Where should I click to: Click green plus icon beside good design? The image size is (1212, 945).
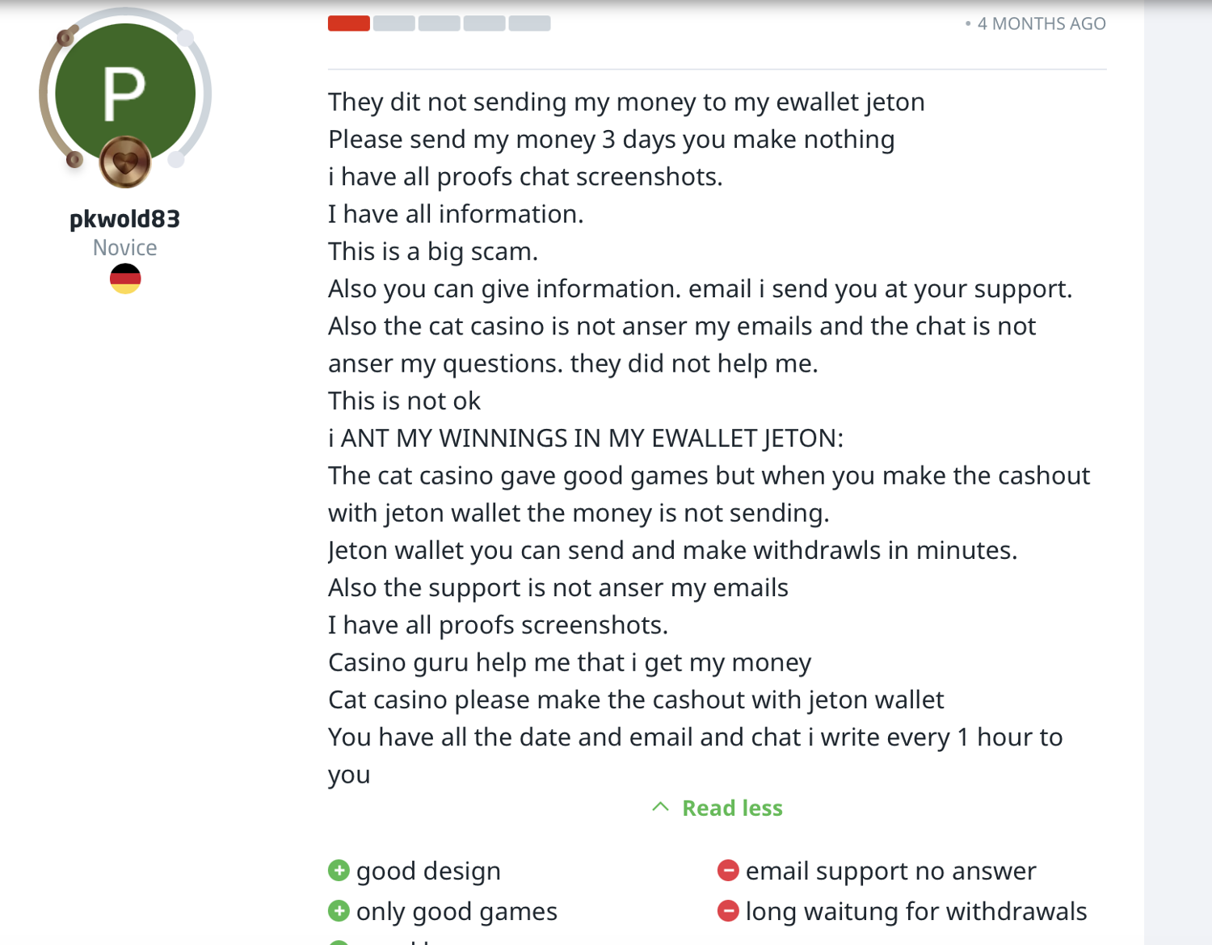click(x=339, y=871)
